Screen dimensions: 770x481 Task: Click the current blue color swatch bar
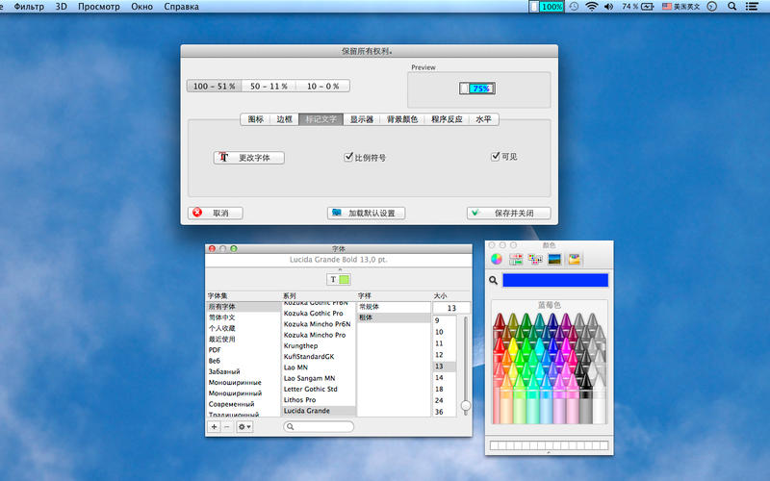pyautogui.click(x=555, y=281)
